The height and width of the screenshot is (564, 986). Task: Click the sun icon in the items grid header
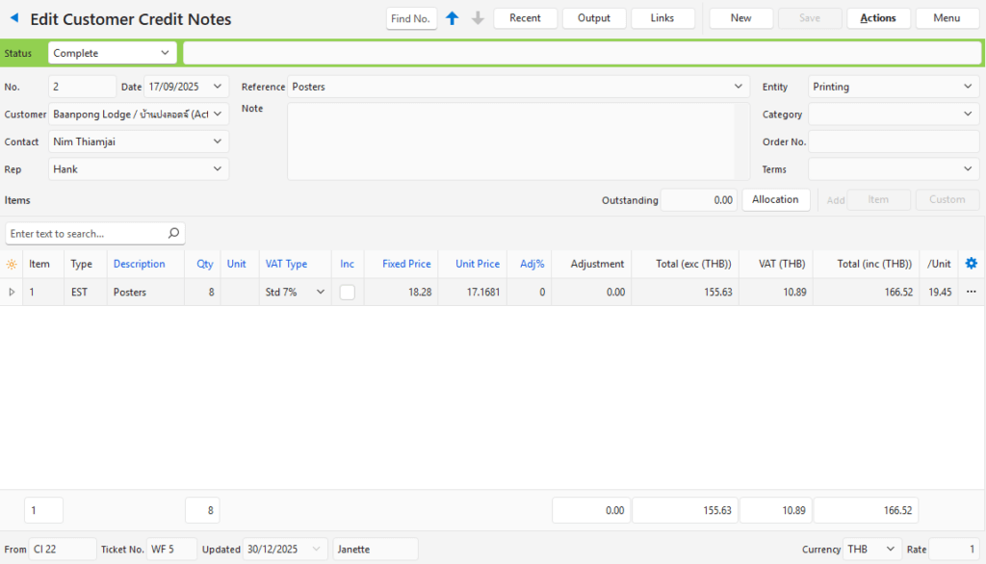point(12,264)
